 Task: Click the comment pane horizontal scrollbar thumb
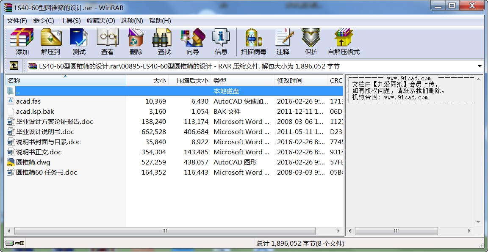coord(396,231)
